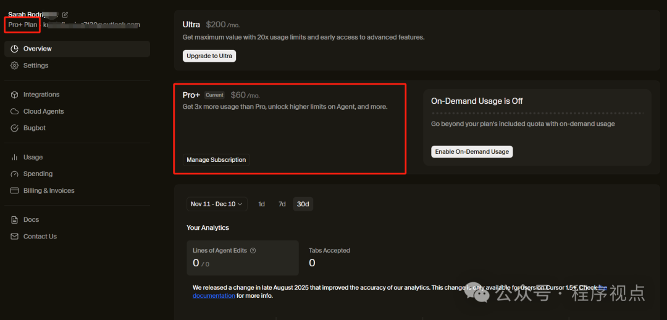
Task: Click the Upgrade to Ultra button
Action: click(x=209, y=56)
